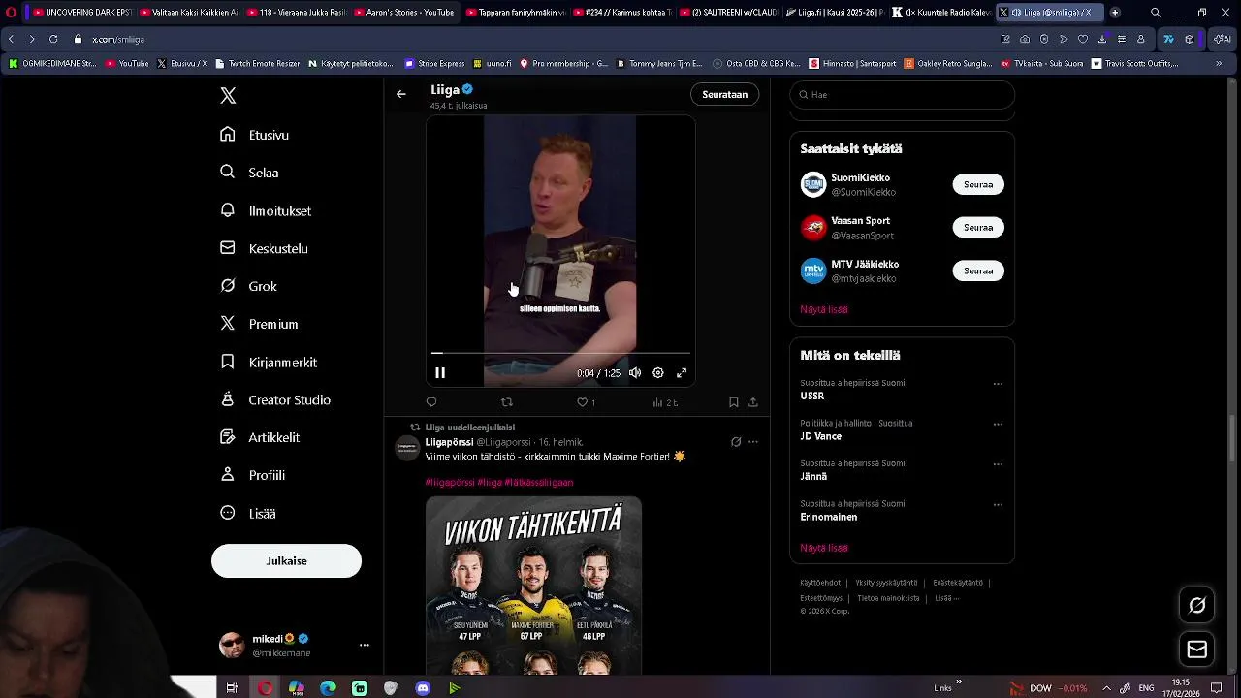Open more options on Liigapörssi post
Image resolution: width=1241 pixels, height=698 pixels.
tap(753, 442)
